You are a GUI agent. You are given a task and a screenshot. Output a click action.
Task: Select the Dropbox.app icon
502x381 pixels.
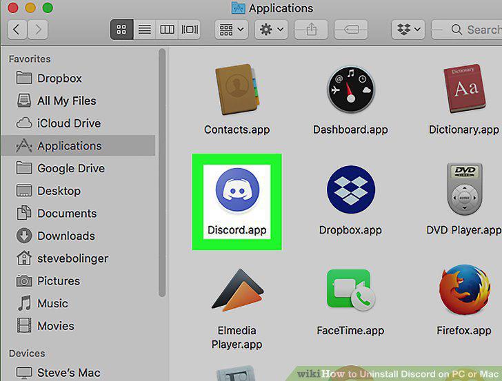click(350, 189)
